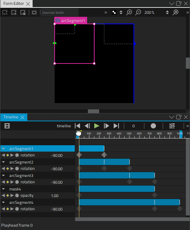Screen dimensions: 190x230
Task: Insert keyframe for arcSegment1 rotation
Action: tap(7, 155)
